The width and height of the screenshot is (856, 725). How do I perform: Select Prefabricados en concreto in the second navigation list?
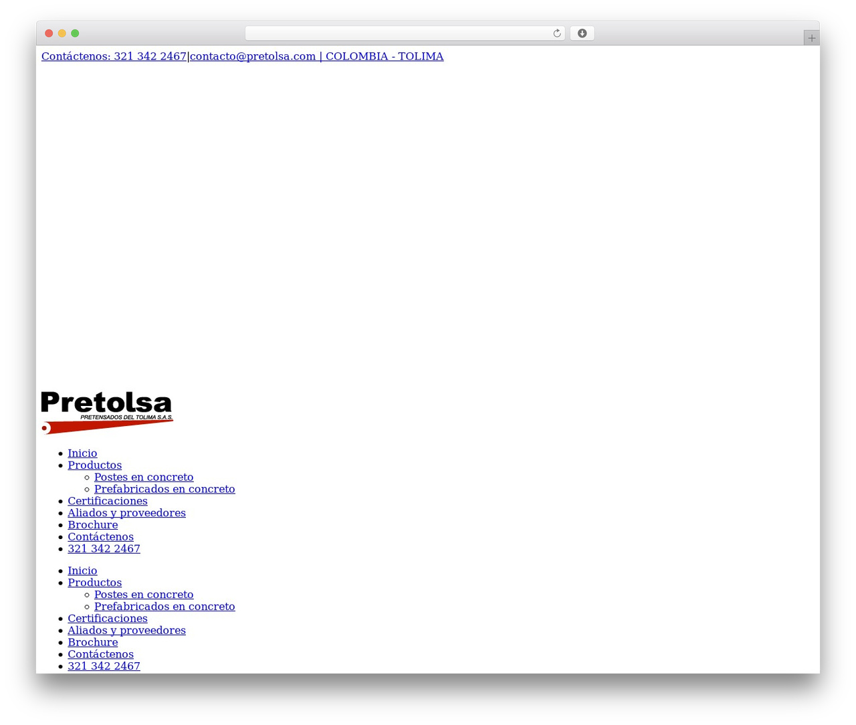pos(165,607)
